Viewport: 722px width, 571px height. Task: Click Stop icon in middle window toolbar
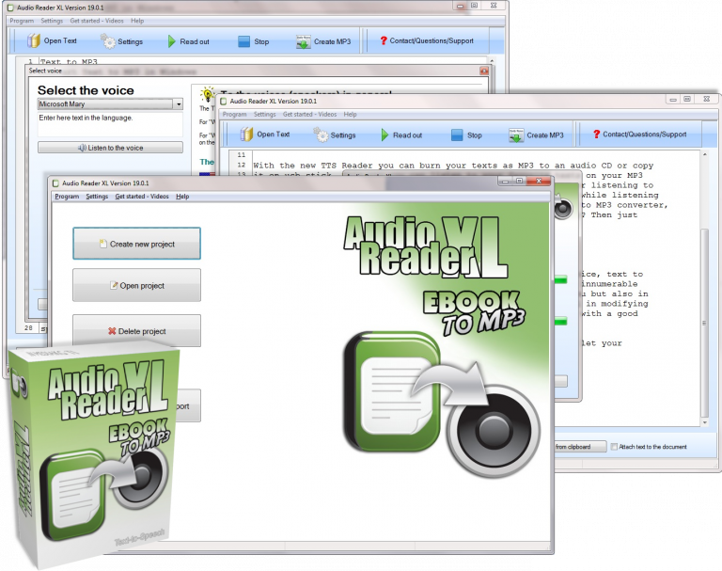(457, 135)
